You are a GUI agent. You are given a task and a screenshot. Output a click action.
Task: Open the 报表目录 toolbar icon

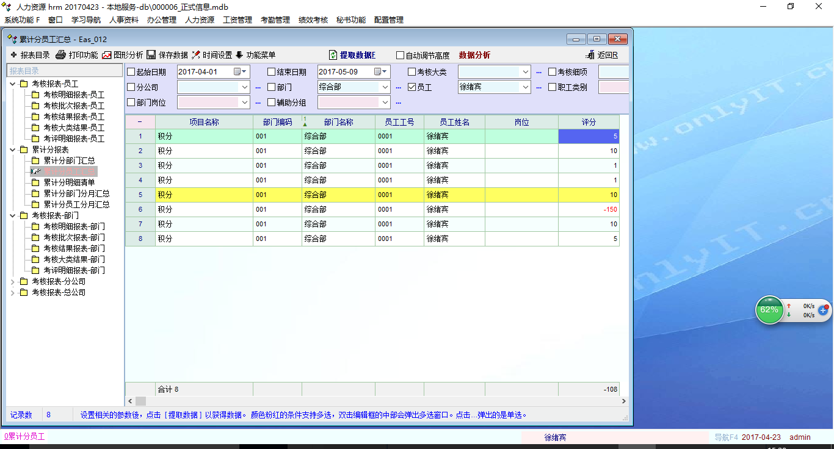pyautogui.click(x=13, y=55)
